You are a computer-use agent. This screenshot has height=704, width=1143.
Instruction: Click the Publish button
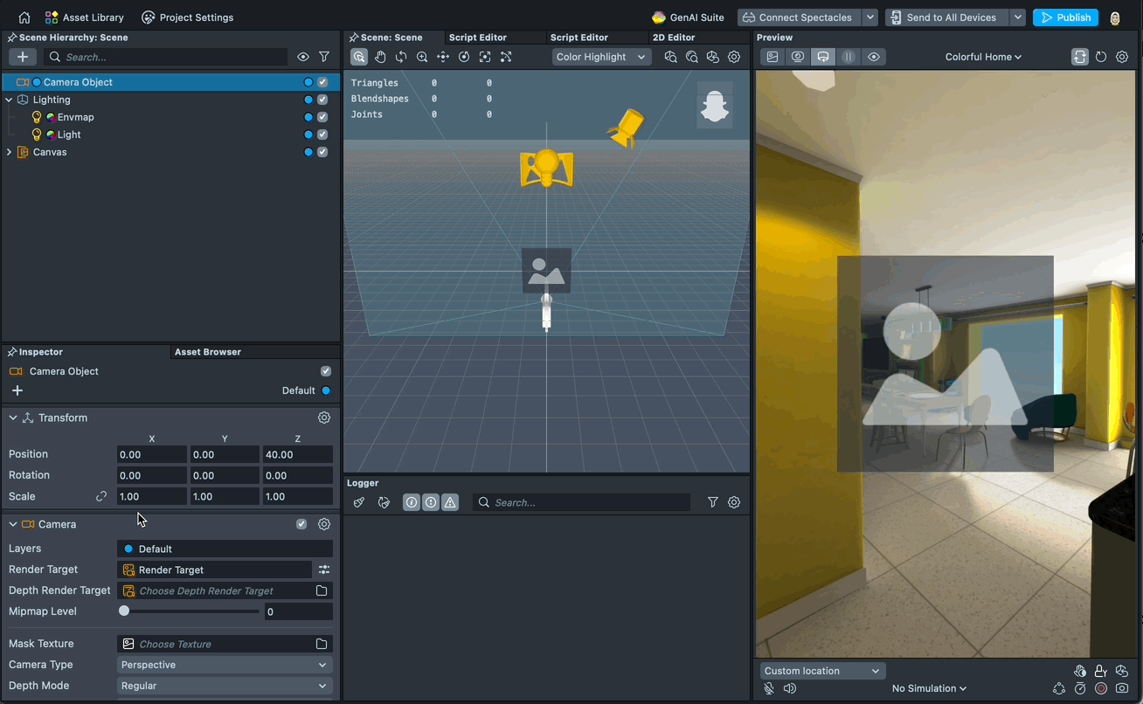tap(1065, 17)
